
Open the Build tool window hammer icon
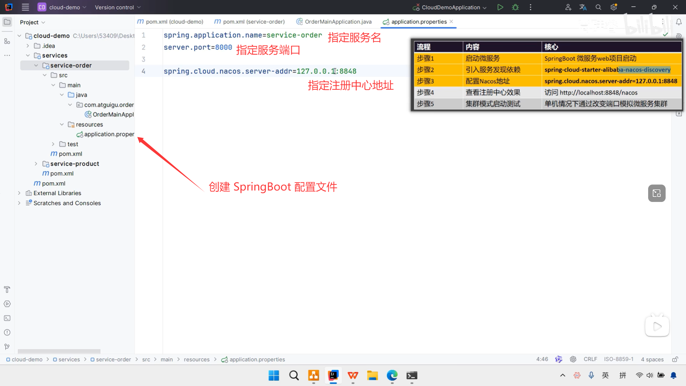click(7, 289)
